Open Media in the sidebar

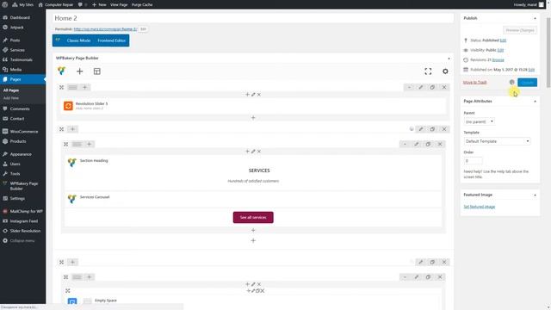15,70
